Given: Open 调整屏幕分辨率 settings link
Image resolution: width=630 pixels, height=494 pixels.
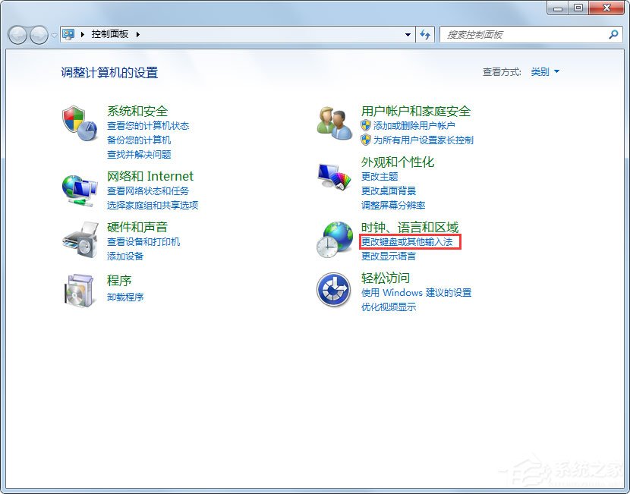Looking at the screenshot, I should (x=393, y=205).
